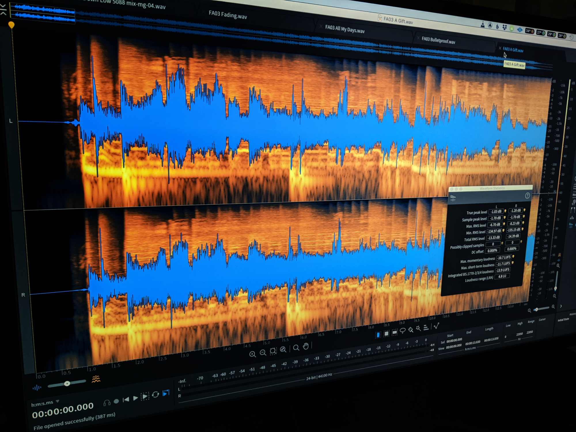Image resolution: width=576 pixels, height=432 pixels.
Task: Collapse overview using top-left double chevron
Action: pyautogui.click(x=3, y=10)
